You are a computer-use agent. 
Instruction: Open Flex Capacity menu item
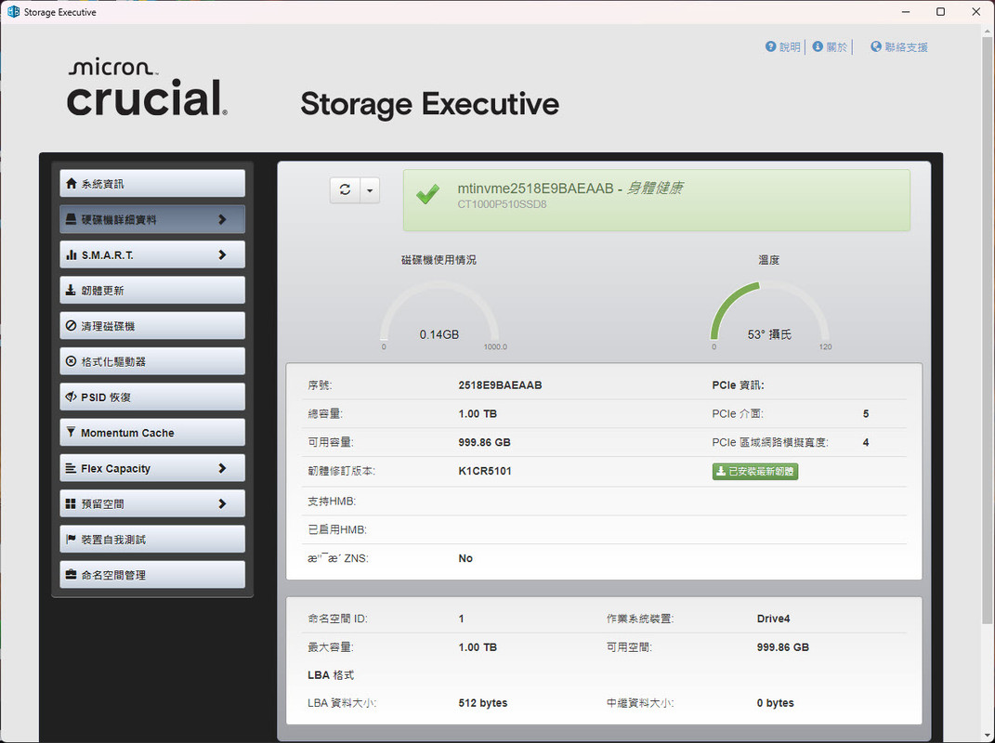[x=152, y=468]
